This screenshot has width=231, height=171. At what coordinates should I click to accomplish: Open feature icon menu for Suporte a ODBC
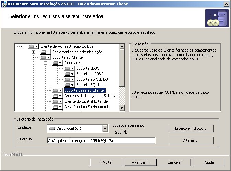click(69, 74)
